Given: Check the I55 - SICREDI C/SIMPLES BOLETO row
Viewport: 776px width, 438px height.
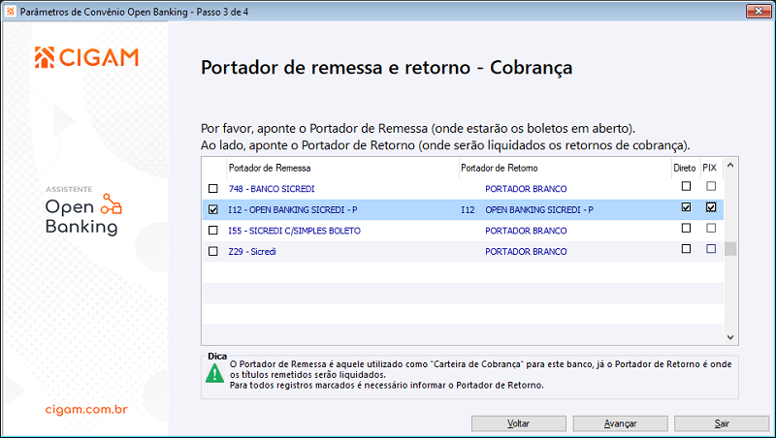Looking at the screenshot, I should (x=213, y=231).
